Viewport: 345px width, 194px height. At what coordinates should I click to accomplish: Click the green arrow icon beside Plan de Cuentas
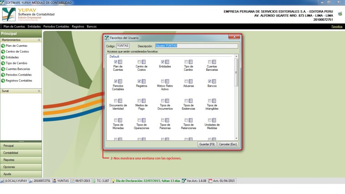[3, 46]
